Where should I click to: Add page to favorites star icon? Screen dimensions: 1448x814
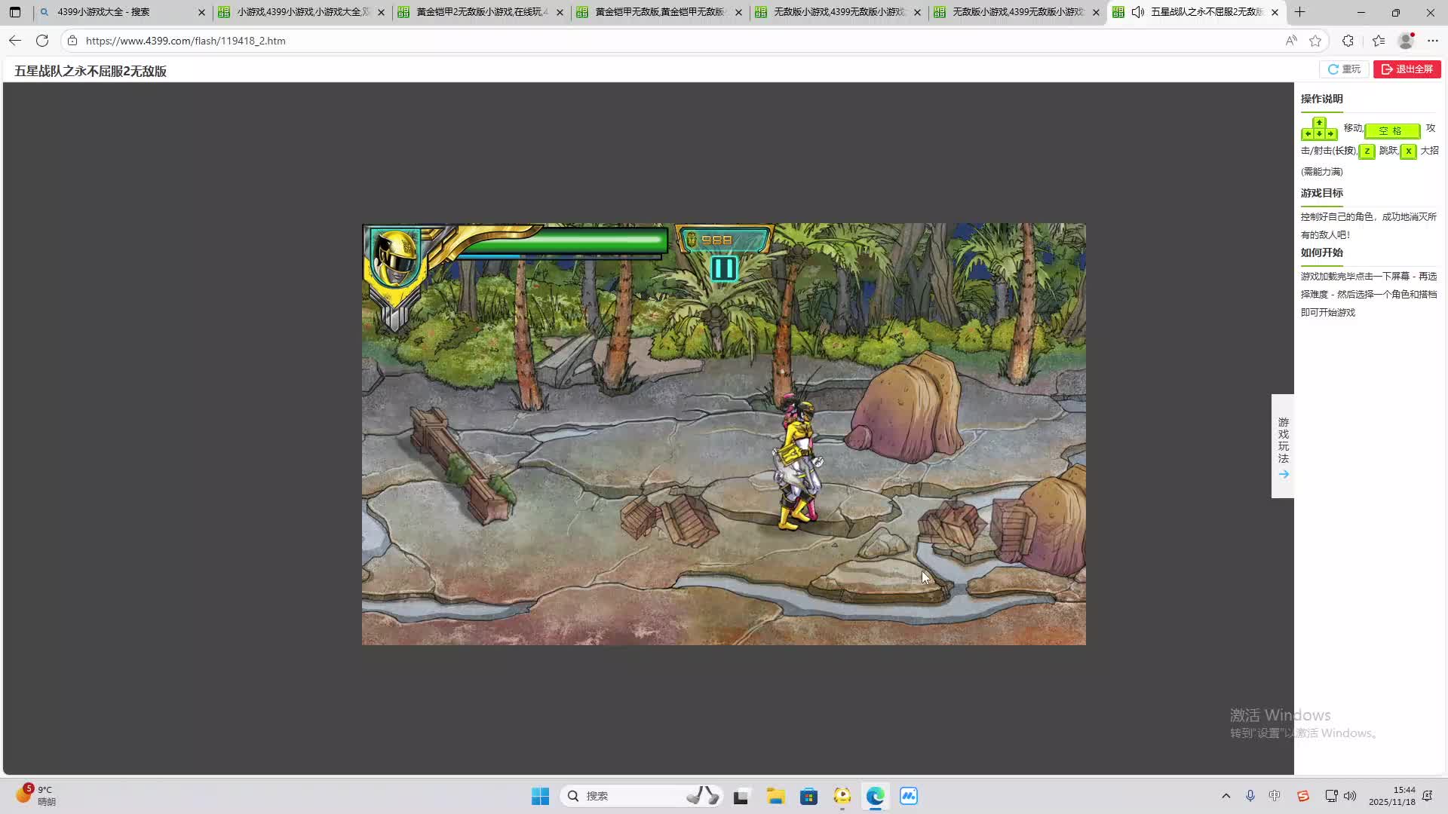click(1315, 41)
